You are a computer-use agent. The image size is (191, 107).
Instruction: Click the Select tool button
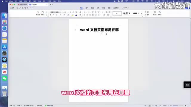click(x=147, y=15)
